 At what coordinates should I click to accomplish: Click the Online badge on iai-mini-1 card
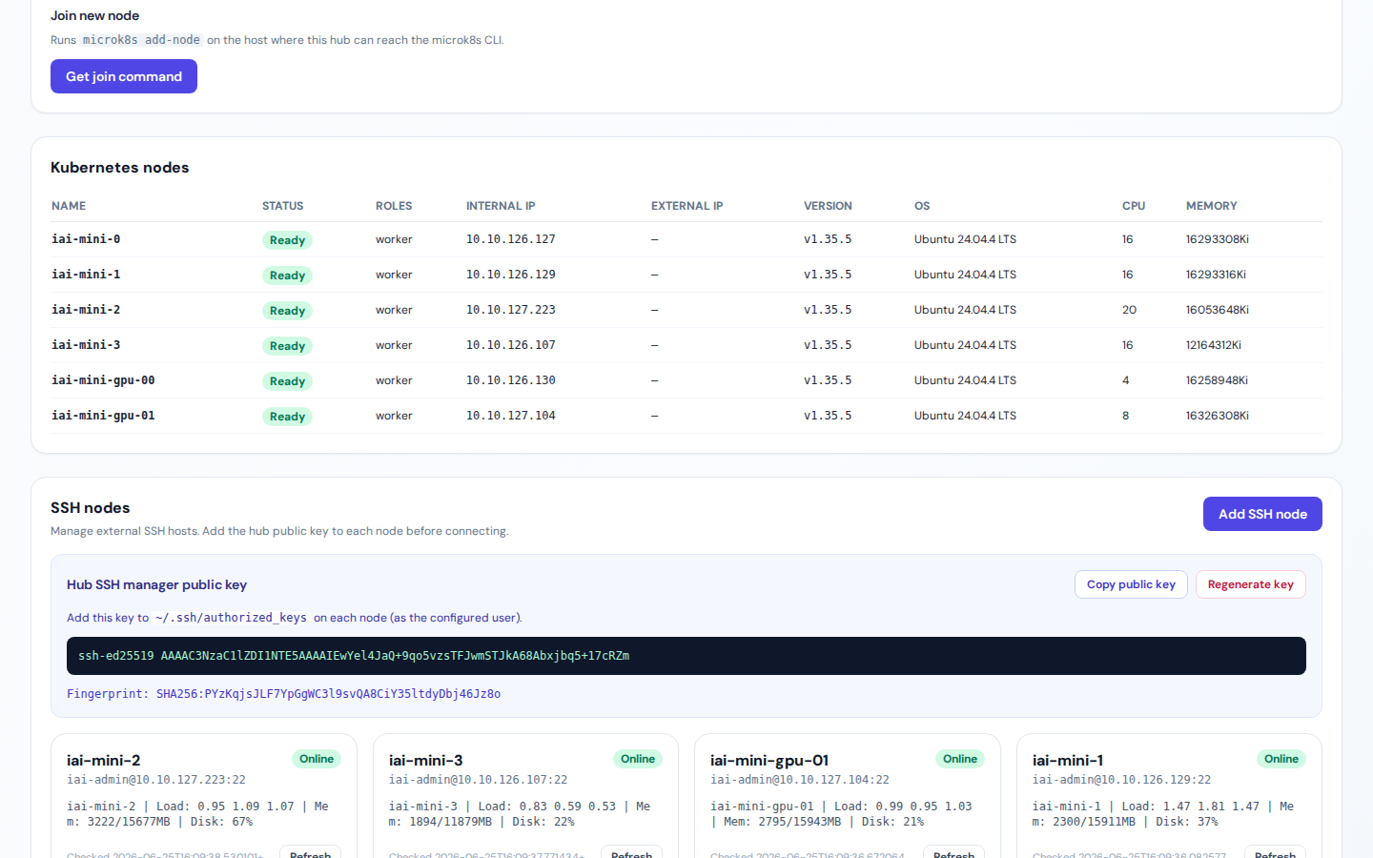pyautogui.click(x=1281, y=759)
